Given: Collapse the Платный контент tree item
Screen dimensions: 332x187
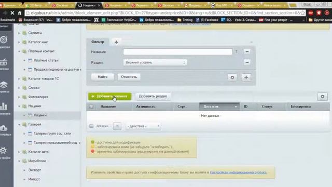Looking at the screenshot, I should (19, 51).
